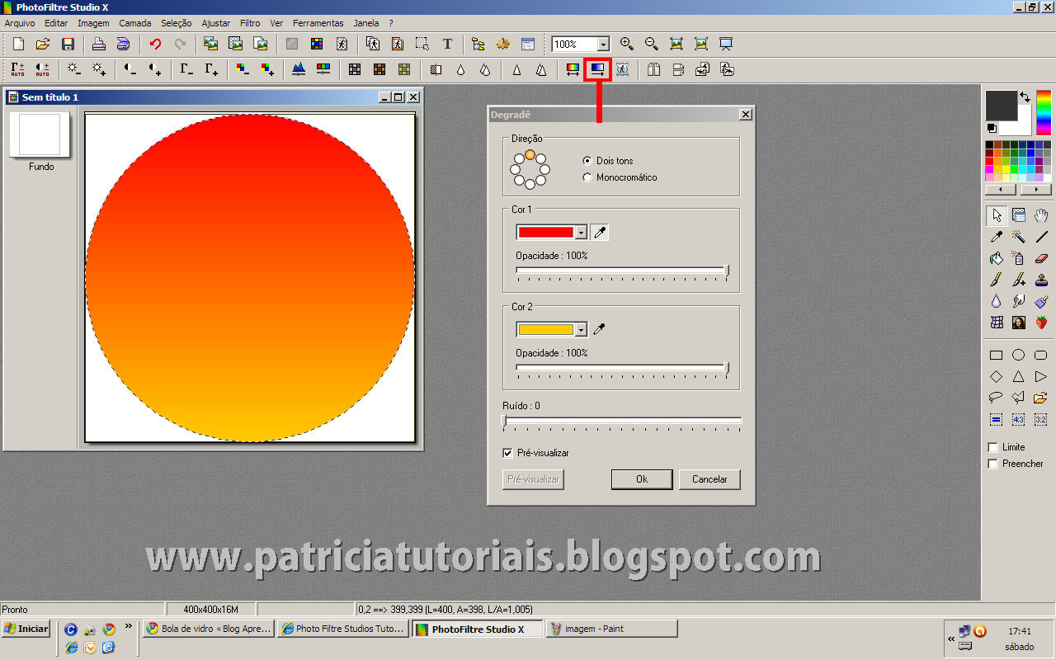
Task: Apply Auto levels from the filter toolbar
Action: [x=18, y=69]
